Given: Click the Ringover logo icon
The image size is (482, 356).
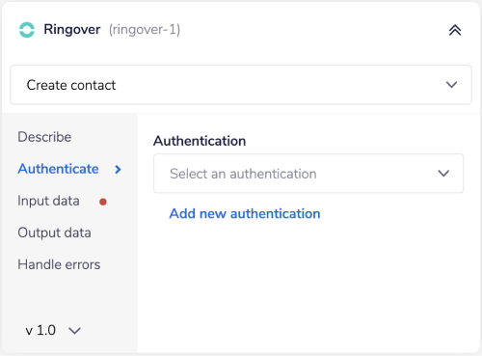Looking at the screenshot, I should [27, 30].
